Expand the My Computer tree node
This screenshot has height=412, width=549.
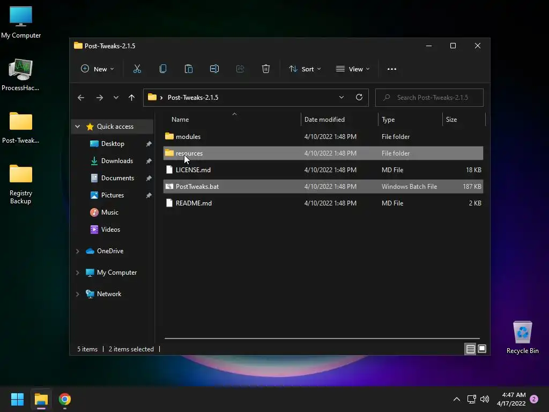click(78, 273)
